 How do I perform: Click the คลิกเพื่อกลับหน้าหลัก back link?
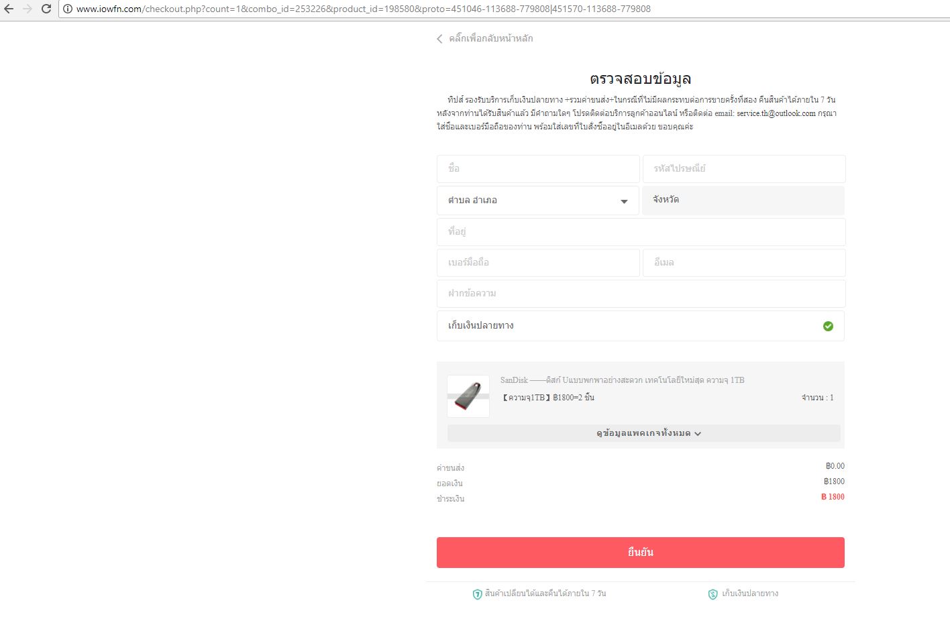pos(490,39)
